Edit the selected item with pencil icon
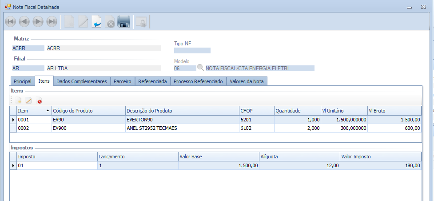This screenshot has width=434, height=201. (x=28, y=101)
